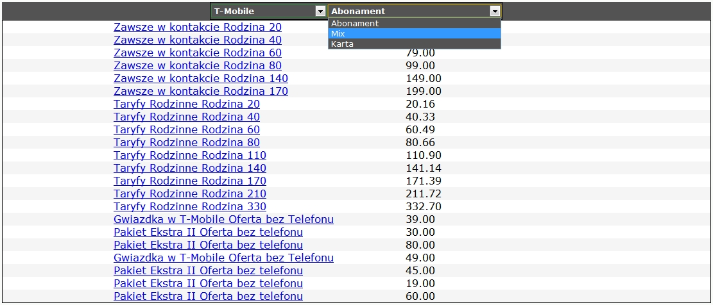Open Pakiet Ekstra II offer priced 80.00
This screenshot has height=305, width=713.
pyautogui.click(x=209, y=245)
